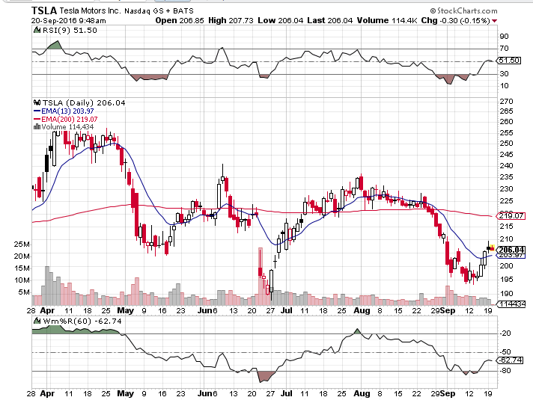Click the RSI axis label 70

504,49
